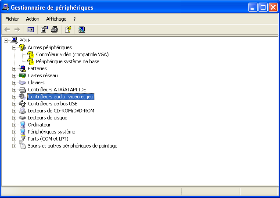The height and width of the screenshot is (198, 280).
Task: Click the Forward arrow toolbar button
Action: [x=17, y=29]
